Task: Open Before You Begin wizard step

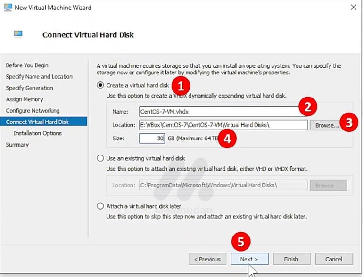Action: coord(27,65)
